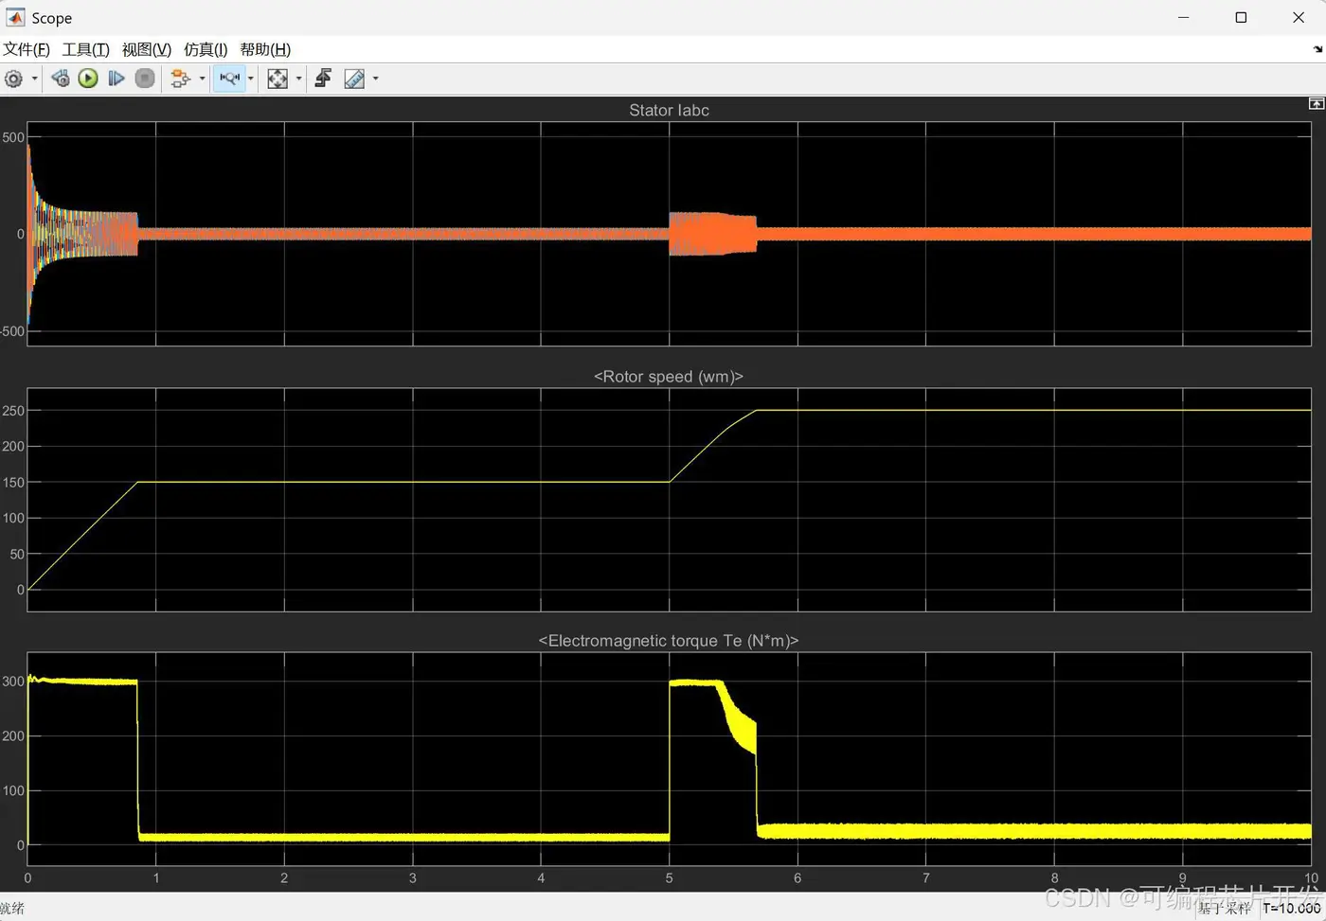The image size is (1326, 921).
Task: Stop the simulation
Action: [145, 79]
